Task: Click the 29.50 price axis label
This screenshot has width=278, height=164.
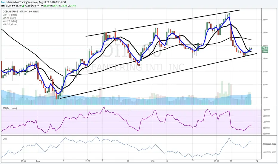Action: (x=265, y=20)
